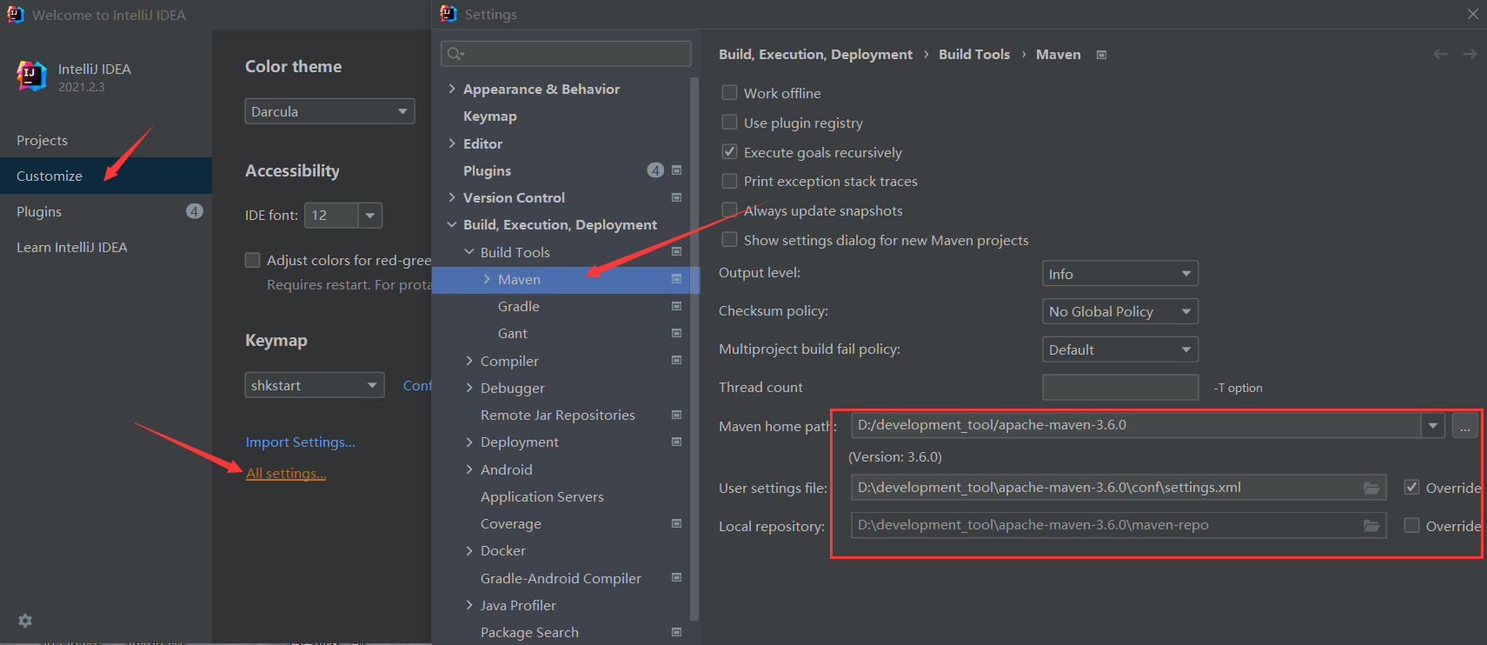Click the Configure keymap link
This screenshot has height=645, width=1487.
[417, 385]
